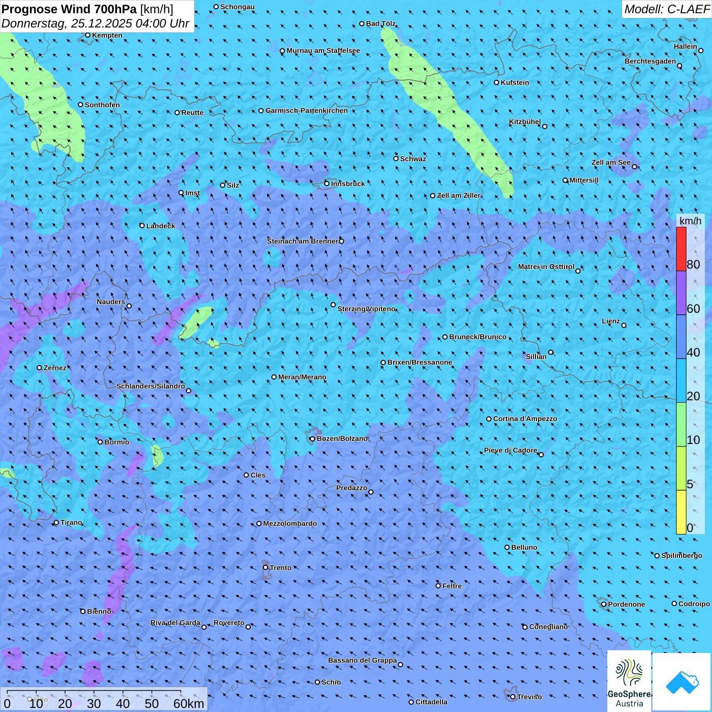Click the Zernez city label
Image resolution: width=712 pixels, height=712 pixels.
point(55,368)
